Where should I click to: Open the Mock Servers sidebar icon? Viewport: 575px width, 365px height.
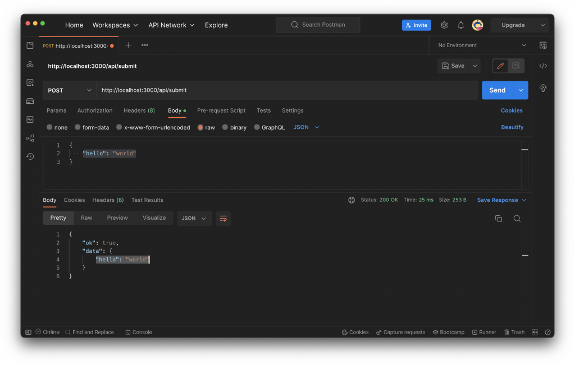point(30,101)
